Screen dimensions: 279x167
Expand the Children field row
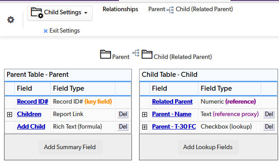click(x=10, y=114)
